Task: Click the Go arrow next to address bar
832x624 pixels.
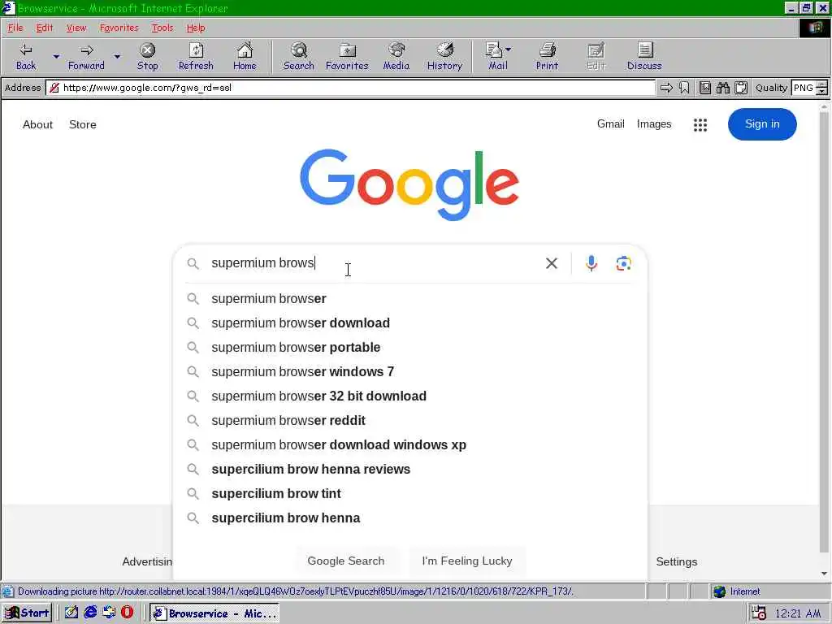Action: tap(666, 88)
